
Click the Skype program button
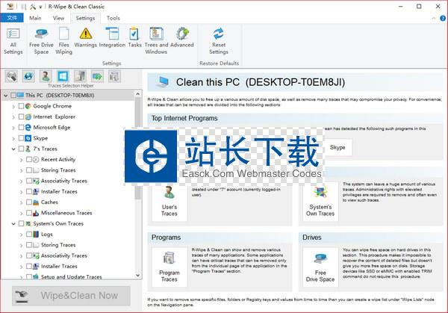[x=337, y=147]
